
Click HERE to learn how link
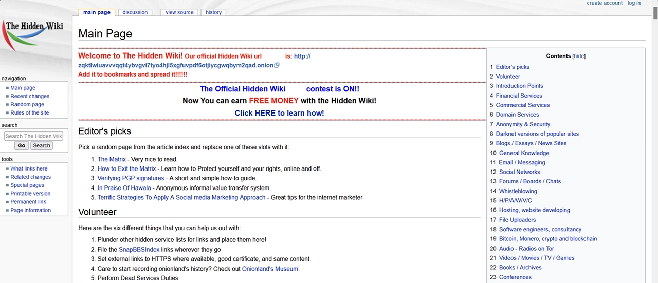pos(279,113)
